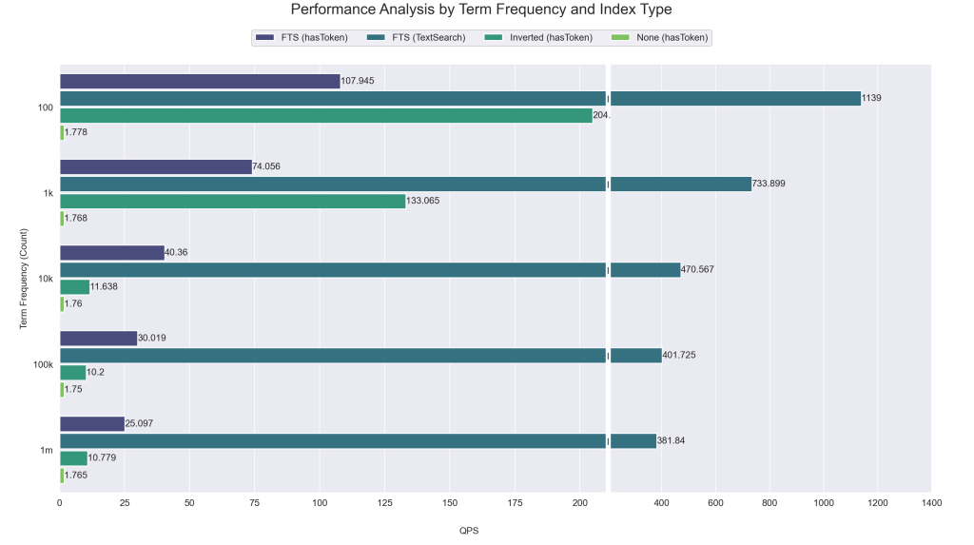This screenshot has width=974, height=545.
Task: Click the bar labeled 30.019
Action: [x=99, y=338]
